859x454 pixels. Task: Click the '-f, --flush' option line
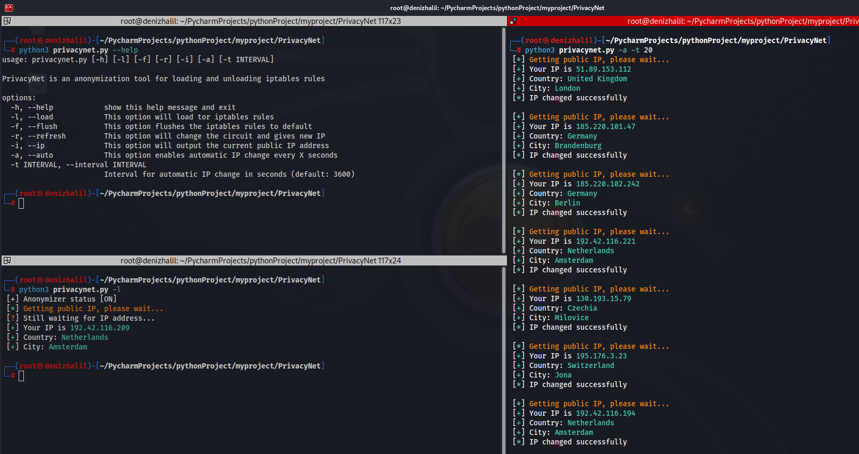click(161, 126)
